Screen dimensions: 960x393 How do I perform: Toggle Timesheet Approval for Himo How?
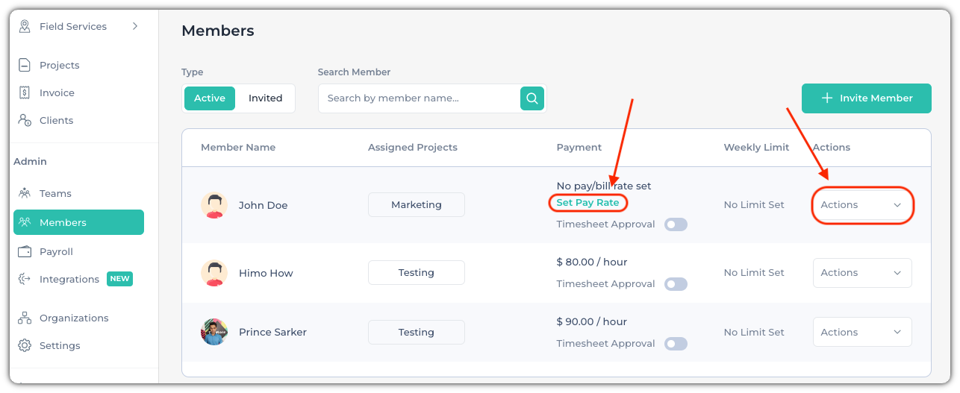pyautogui.click(x=676, y=284)
